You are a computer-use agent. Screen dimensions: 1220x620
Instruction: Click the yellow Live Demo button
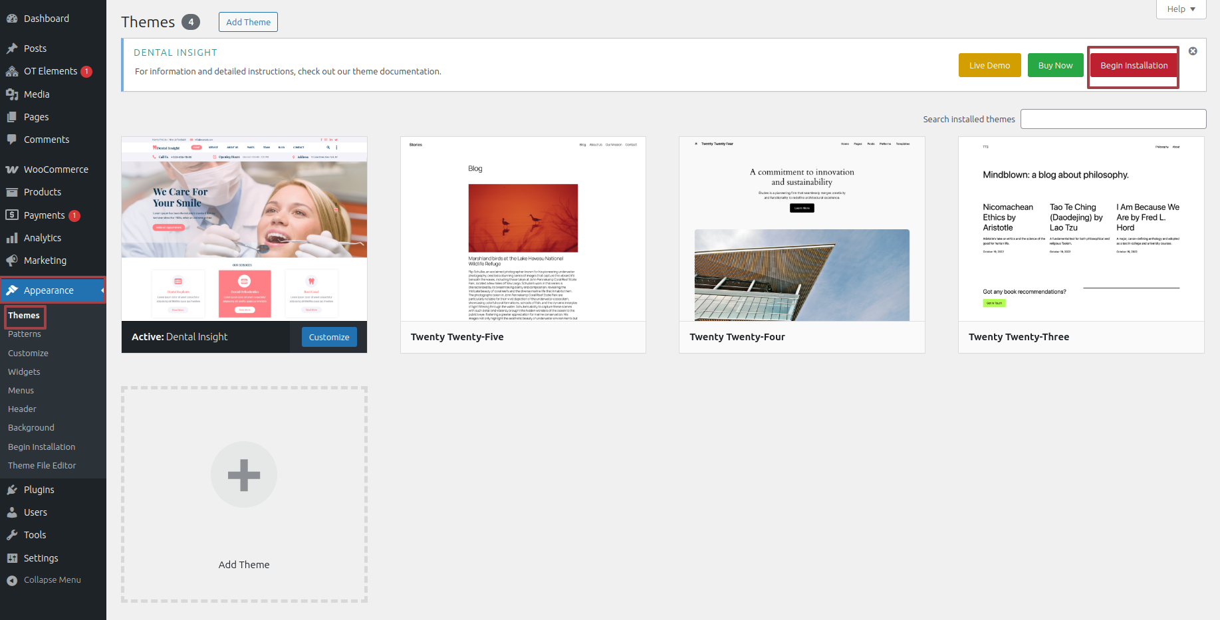(989, 65)
